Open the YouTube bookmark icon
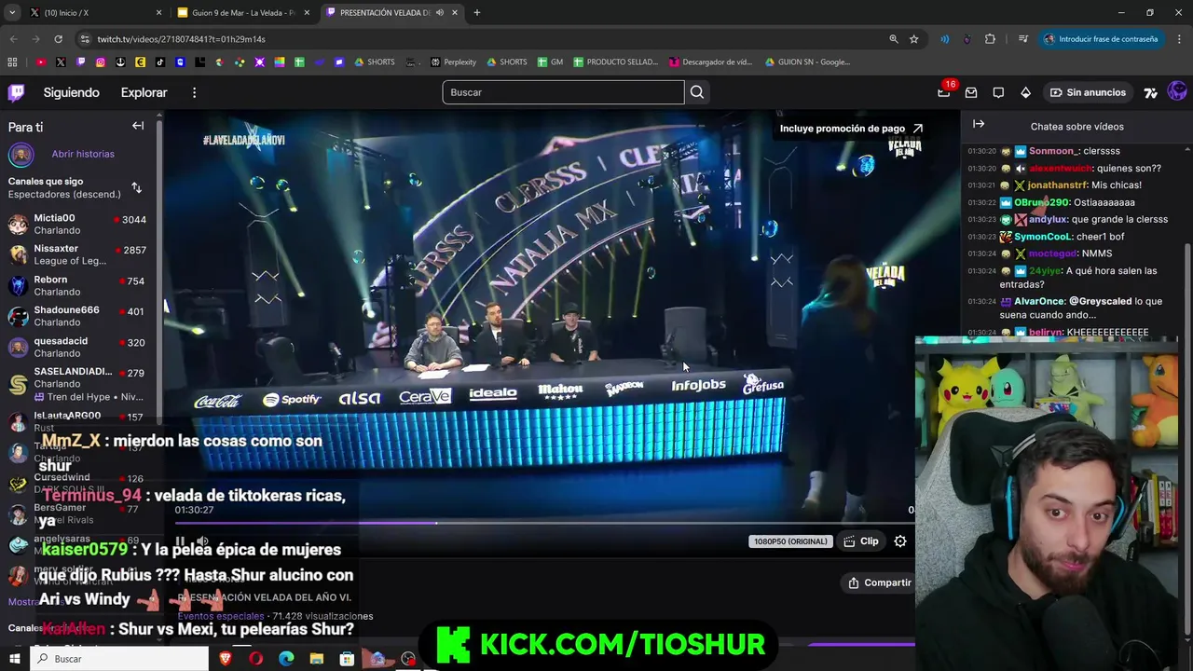 (40, 62)
